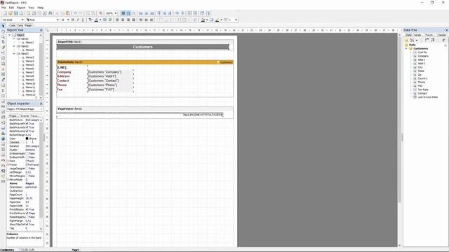
Task: Toggle Italic text formatting
Action: point(78,20)
